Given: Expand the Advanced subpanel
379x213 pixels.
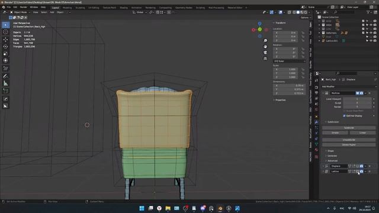Looking at the screenshot, I should pyautogui.click(x=332, y=160).
